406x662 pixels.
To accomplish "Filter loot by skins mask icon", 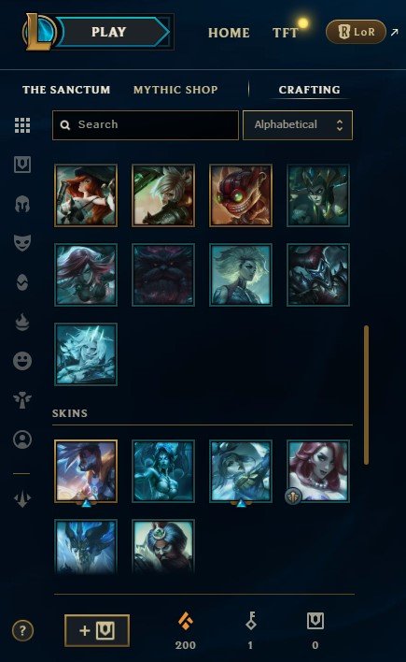I will click(22, 243).
